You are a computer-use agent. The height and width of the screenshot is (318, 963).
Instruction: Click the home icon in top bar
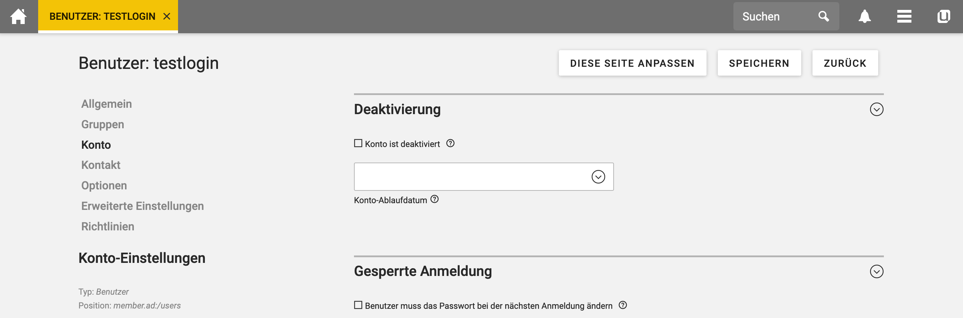18,17
